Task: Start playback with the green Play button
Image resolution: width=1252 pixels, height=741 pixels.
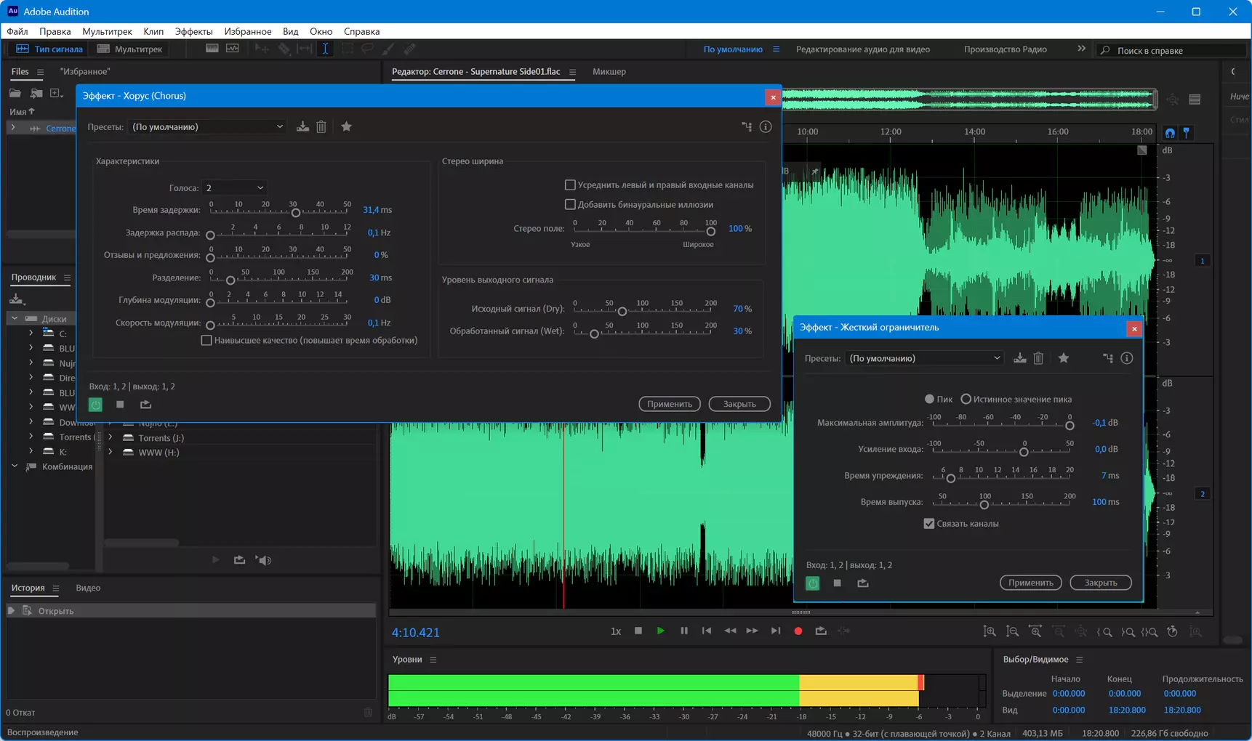Action: coord(661,631)
